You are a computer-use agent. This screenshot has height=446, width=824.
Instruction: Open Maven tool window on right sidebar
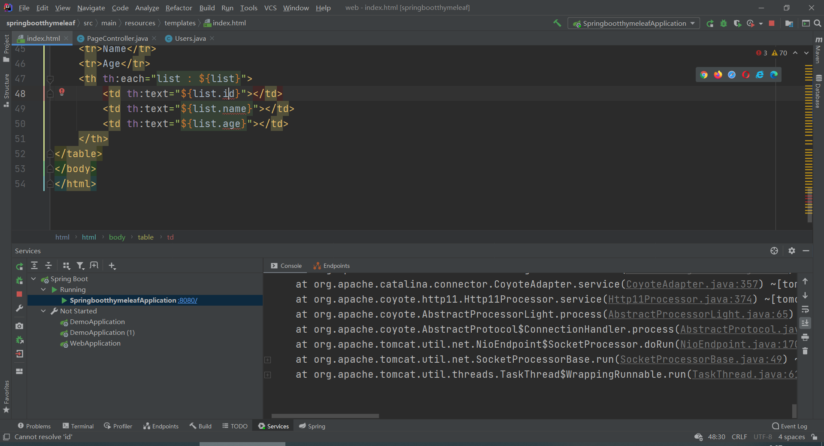(x=818, y=51)
